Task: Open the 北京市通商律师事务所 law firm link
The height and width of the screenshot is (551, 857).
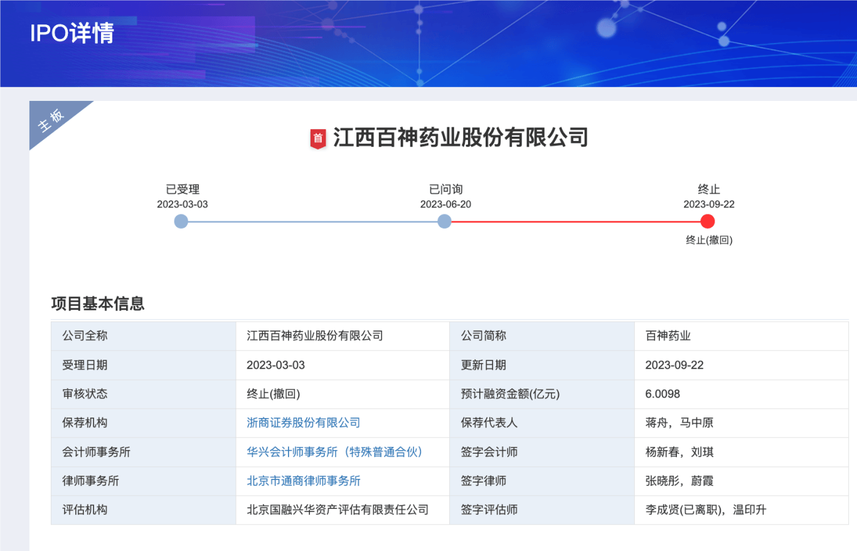Action: coord(304,481)
